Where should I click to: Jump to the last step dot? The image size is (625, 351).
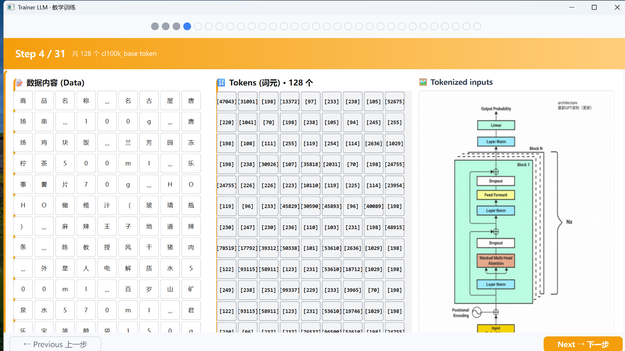coord(477,26)
